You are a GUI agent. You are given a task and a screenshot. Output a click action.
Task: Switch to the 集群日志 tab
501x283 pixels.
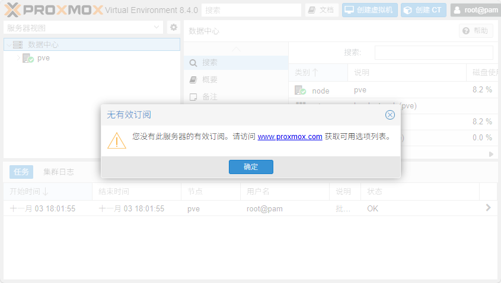59,172
